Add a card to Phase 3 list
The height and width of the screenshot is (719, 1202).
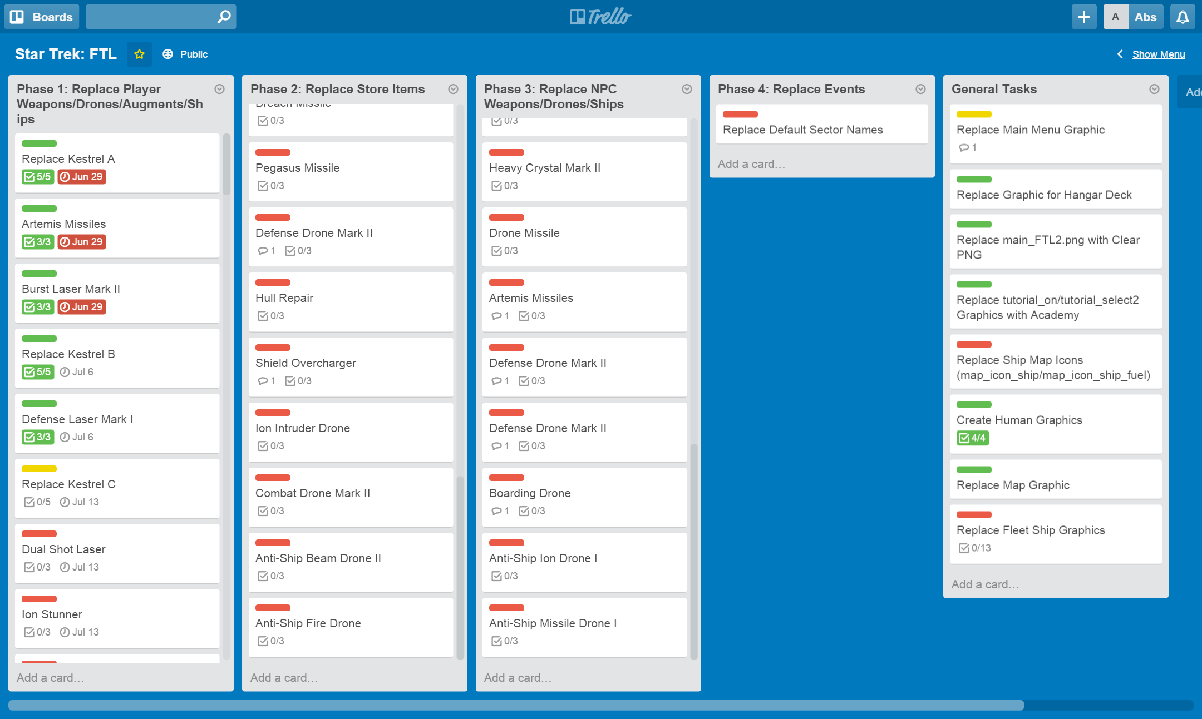click(518, 678)
